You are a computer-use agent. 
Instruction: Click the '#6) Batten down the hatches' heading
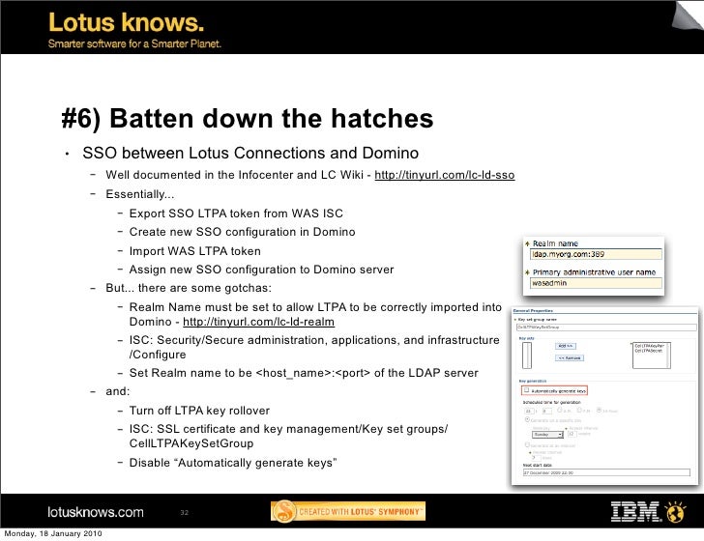(248, 119)
